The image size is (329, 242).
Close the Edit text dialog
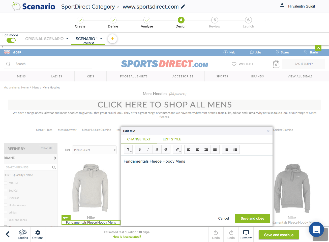coord(268,131)
